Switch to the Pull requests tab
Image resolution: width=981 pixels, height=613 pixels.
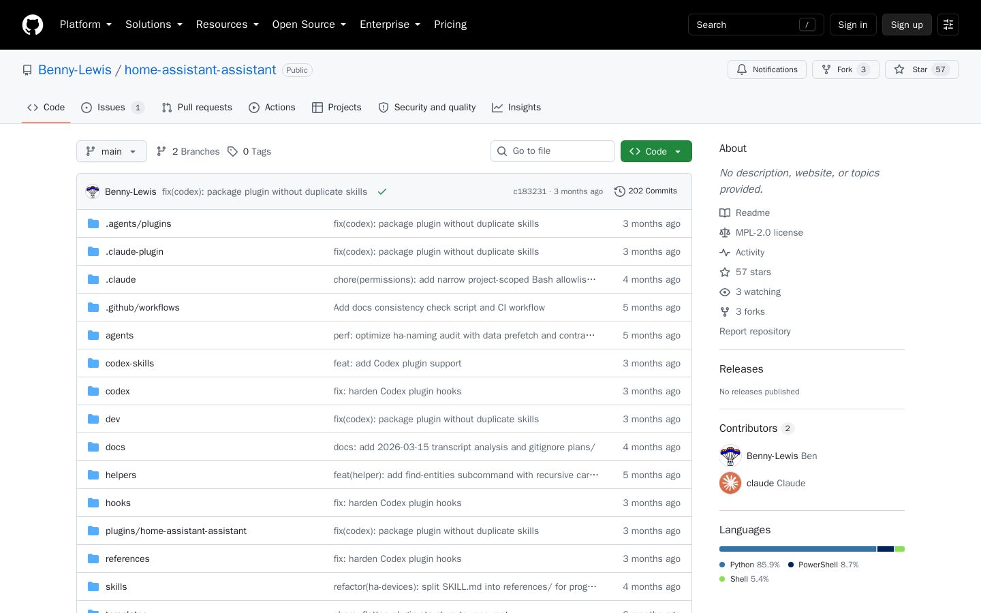(197, 108)
